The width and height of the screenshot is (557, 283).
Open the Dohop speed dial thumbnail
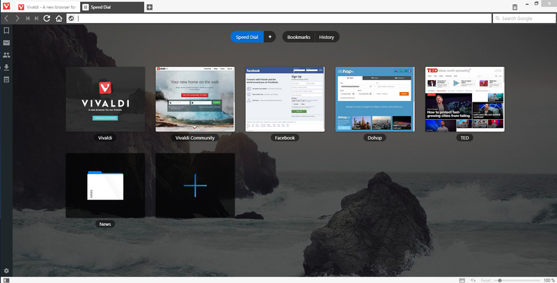click(375, 99)
